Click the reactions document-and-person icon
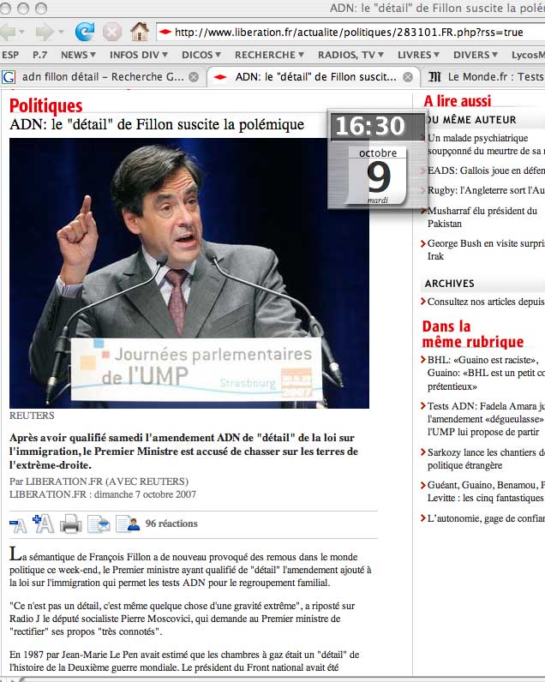The image size is (545, 682). (x=128, y=523)
